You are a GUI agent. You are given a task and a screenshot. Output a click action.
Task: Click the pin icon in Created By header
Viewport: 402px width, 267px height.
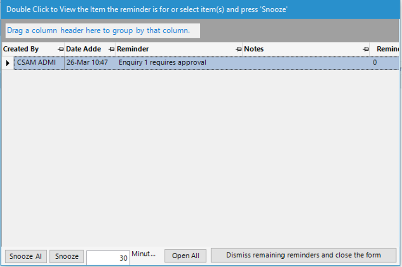point(60,49)
